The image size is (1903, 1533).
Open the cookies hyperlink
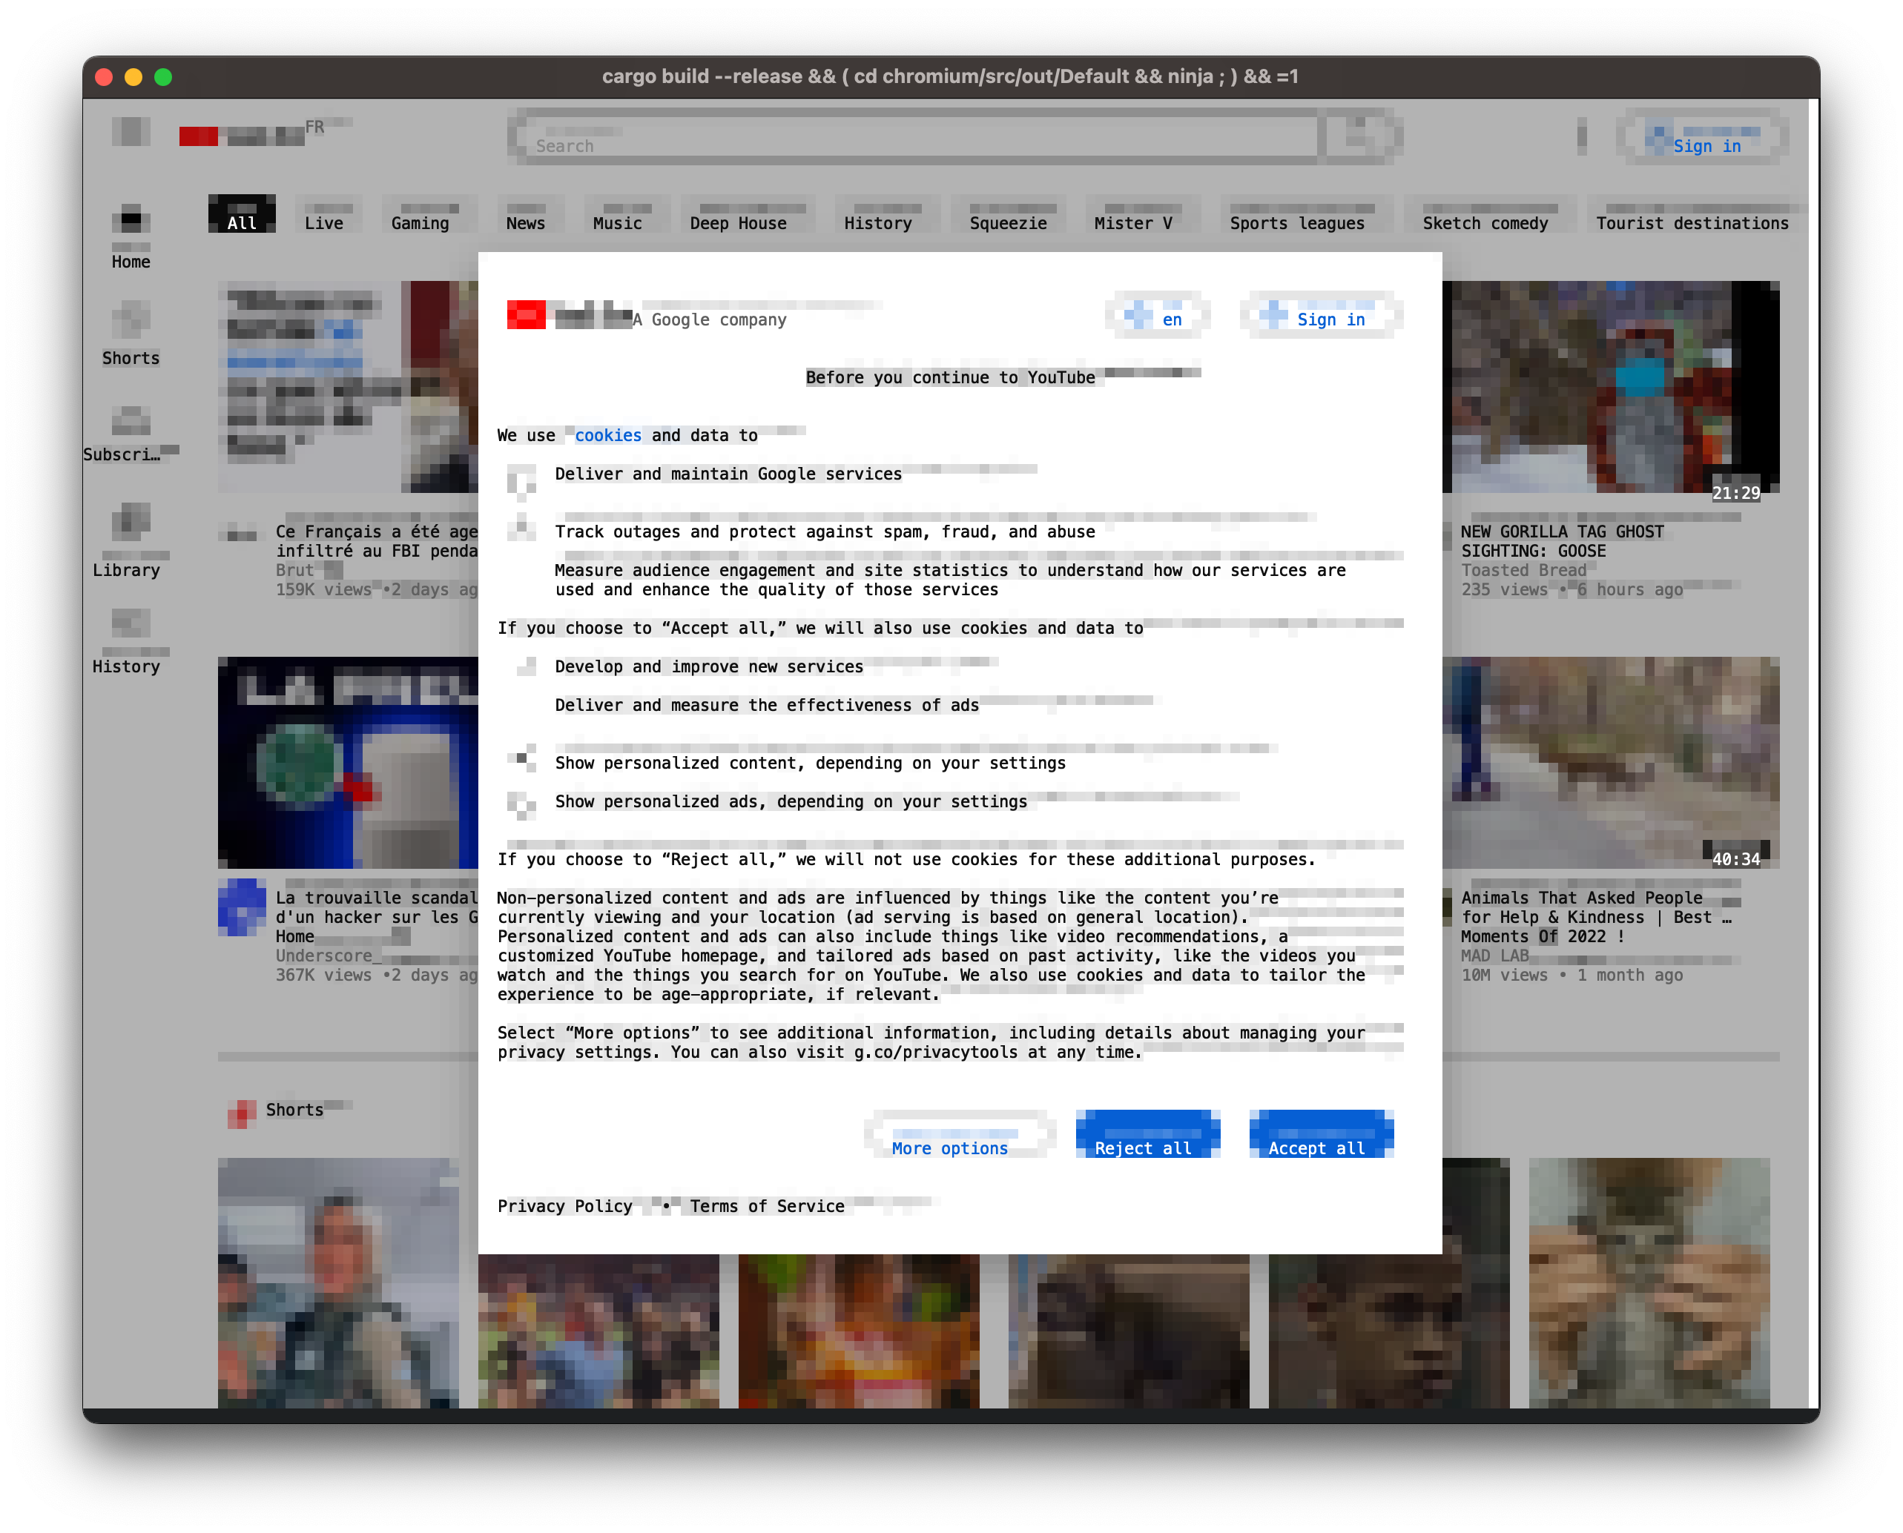pyautogui.click(x=608, y=435)
